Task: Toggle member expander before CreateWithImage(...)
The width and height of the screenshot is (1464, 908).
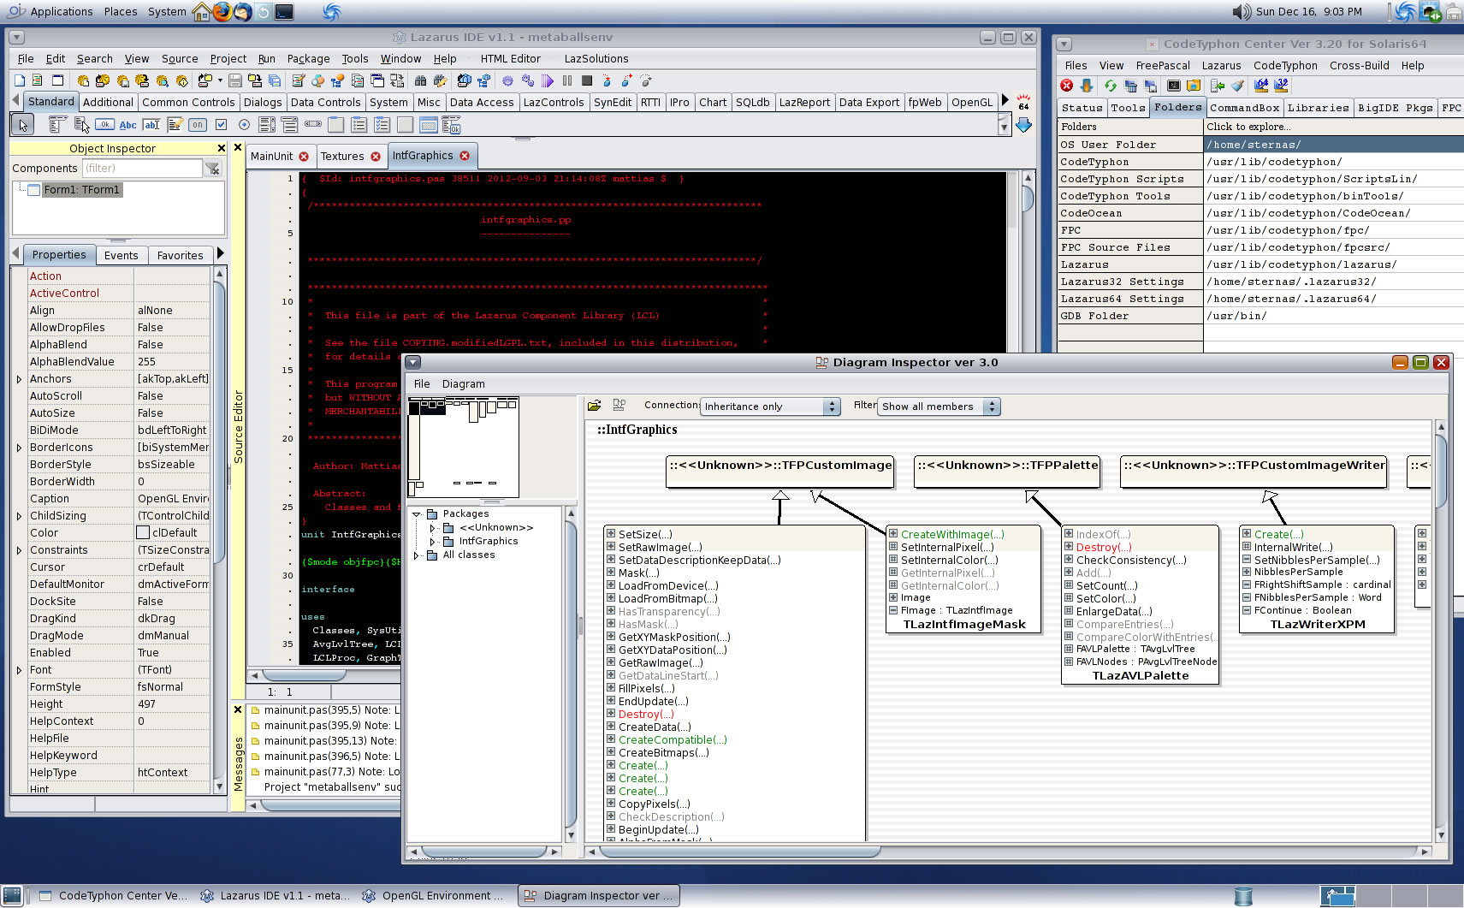Action: tap(893, 533)
